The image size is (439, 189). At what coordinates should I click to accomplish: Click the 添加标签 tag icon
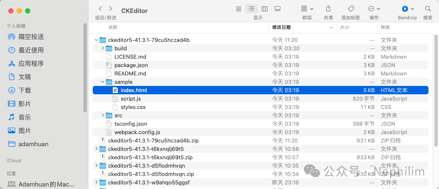tap(351, 9)
